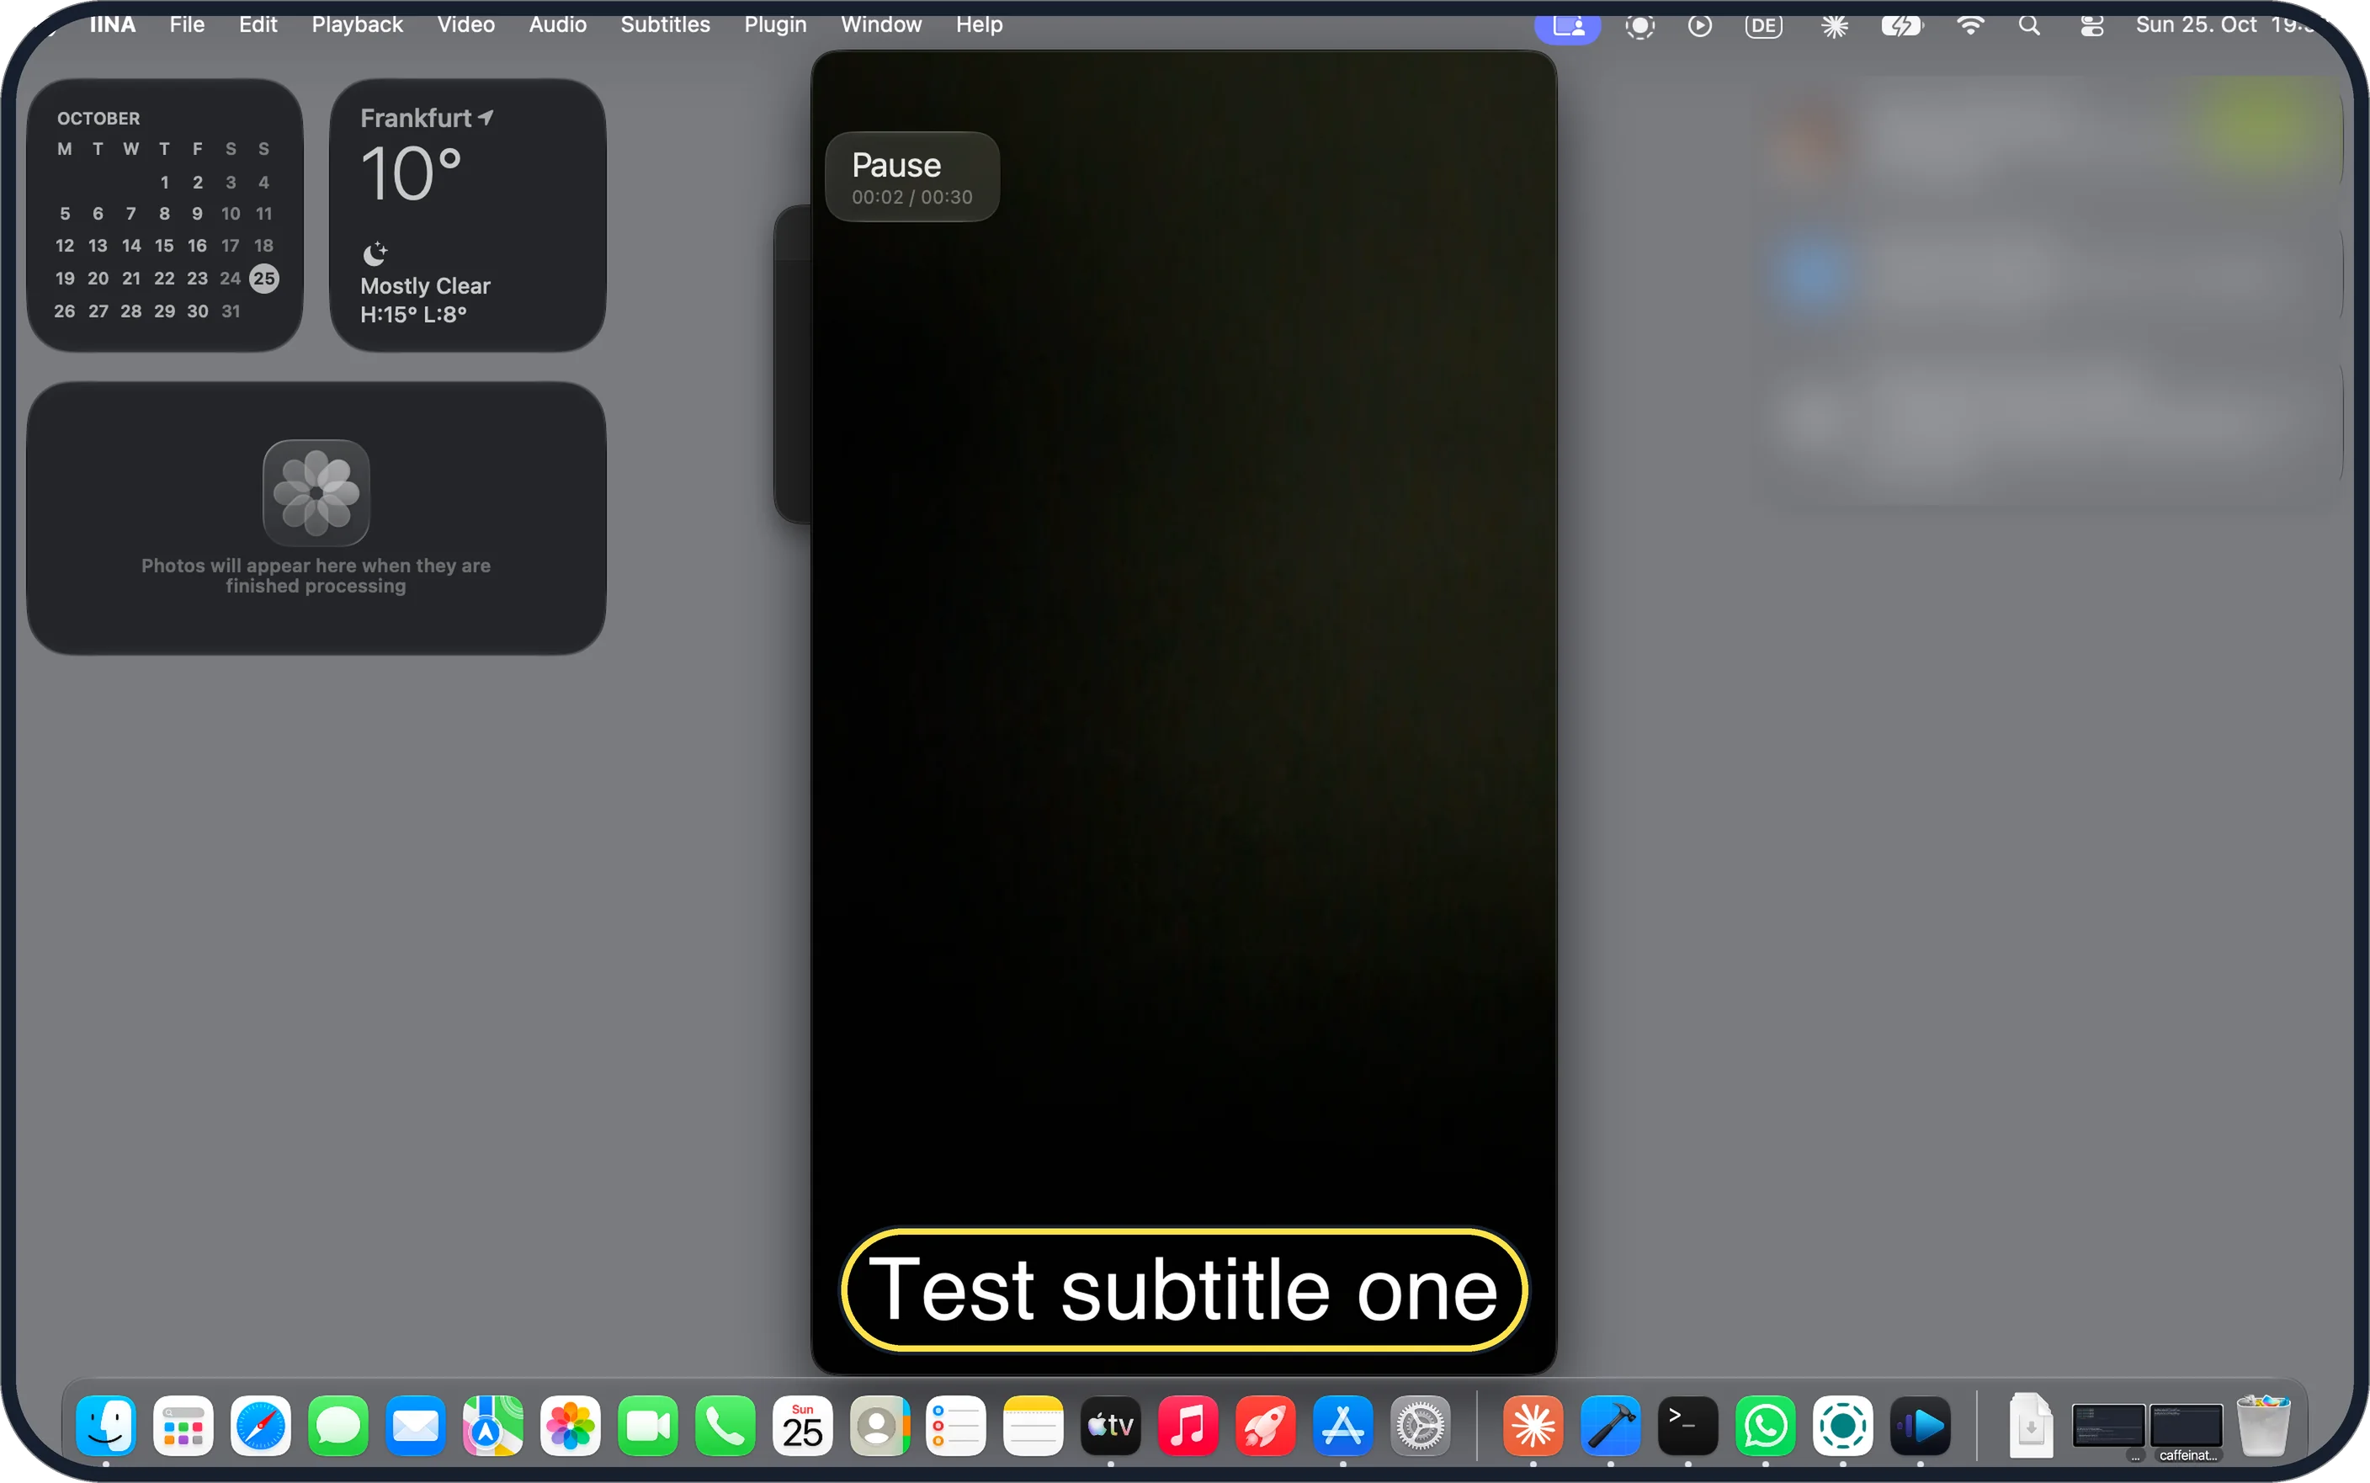Open Calendar from the Dock

pos(803,1426)
